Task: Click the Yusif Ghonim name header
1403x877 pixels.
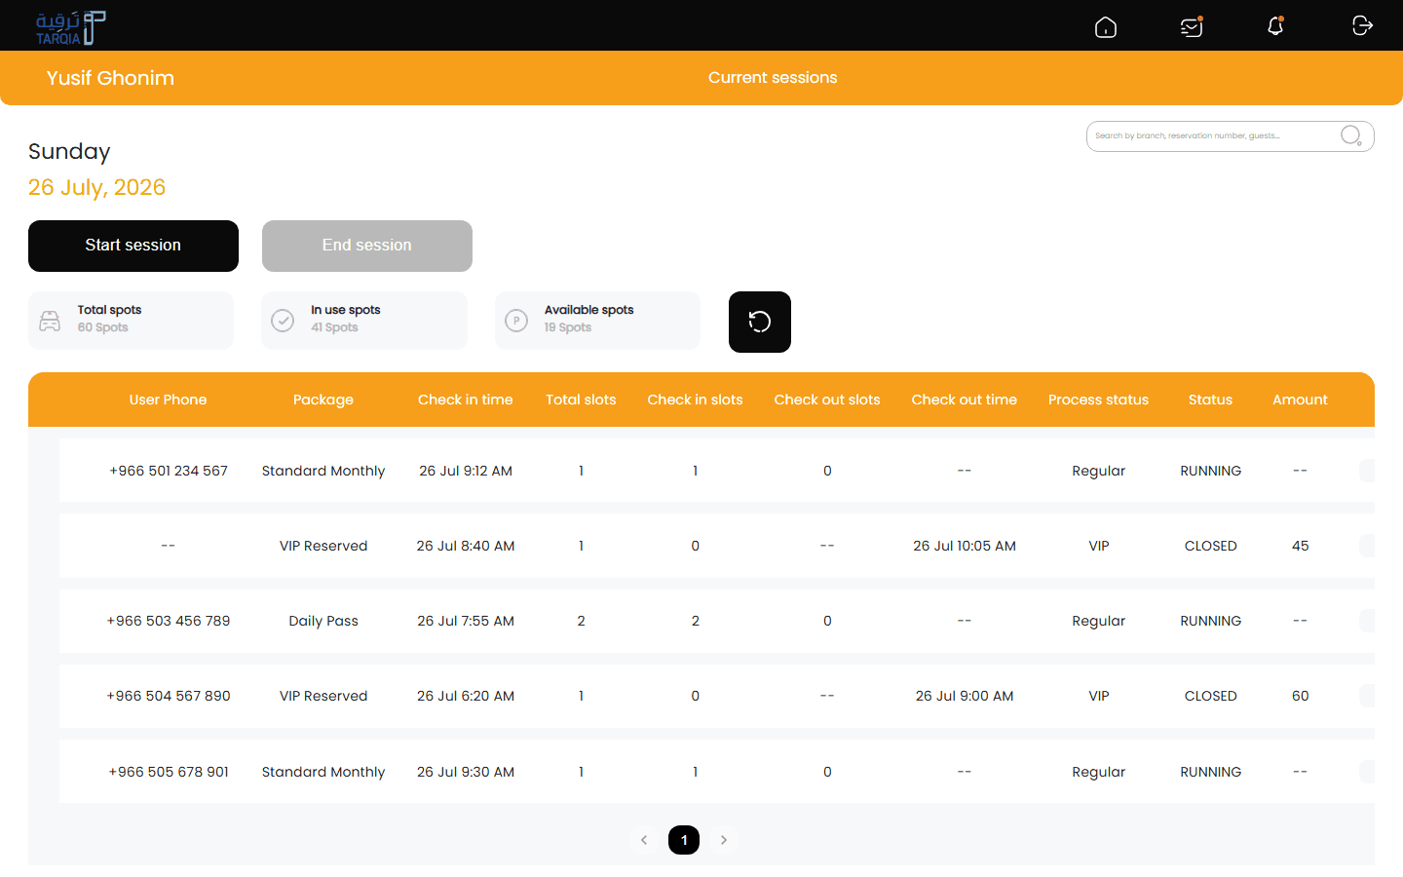Action: coord(110,78)
